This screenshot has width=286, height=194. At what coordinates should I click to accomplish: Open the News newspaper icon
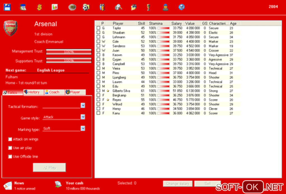point(8,186)
